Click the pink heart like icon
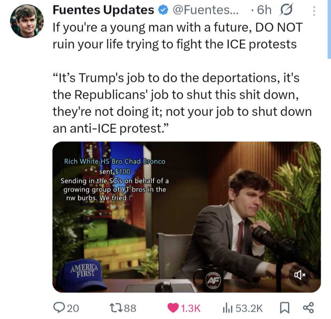Image resolution: width=331 pixels, height=319 pixels. tap(173, 308)
